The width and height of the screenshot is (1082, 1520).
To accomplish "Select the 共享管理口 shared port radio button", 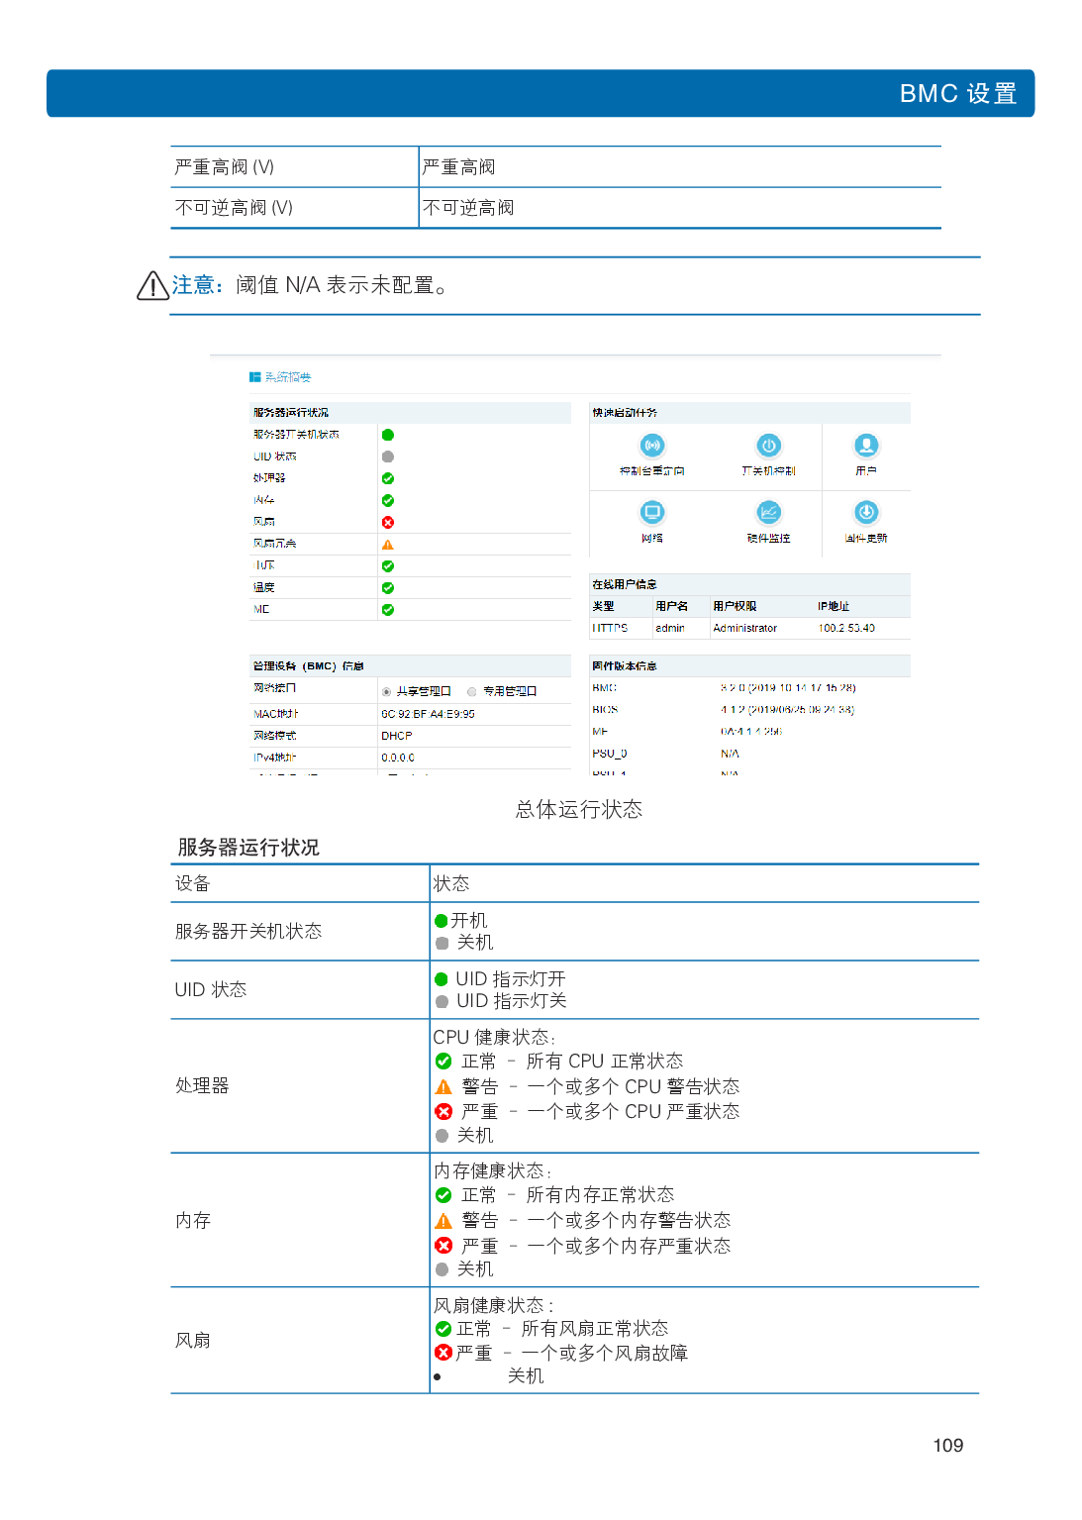I will (387, 692).
